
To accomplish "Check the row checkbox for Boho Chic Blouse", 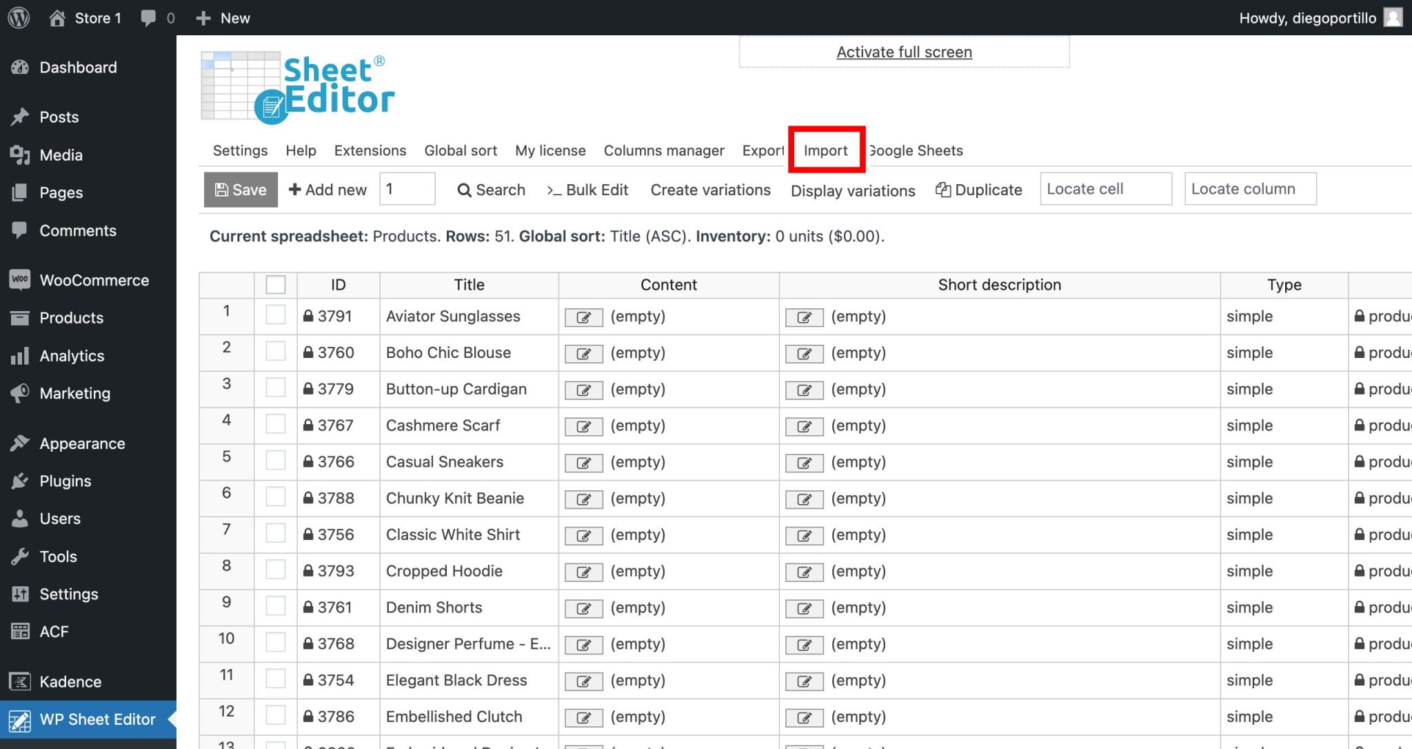I will (x=275, y=350).
